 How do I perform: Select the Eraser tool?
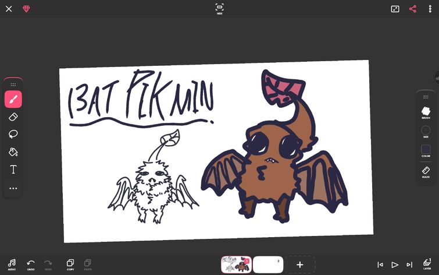[x=13, y=117]
